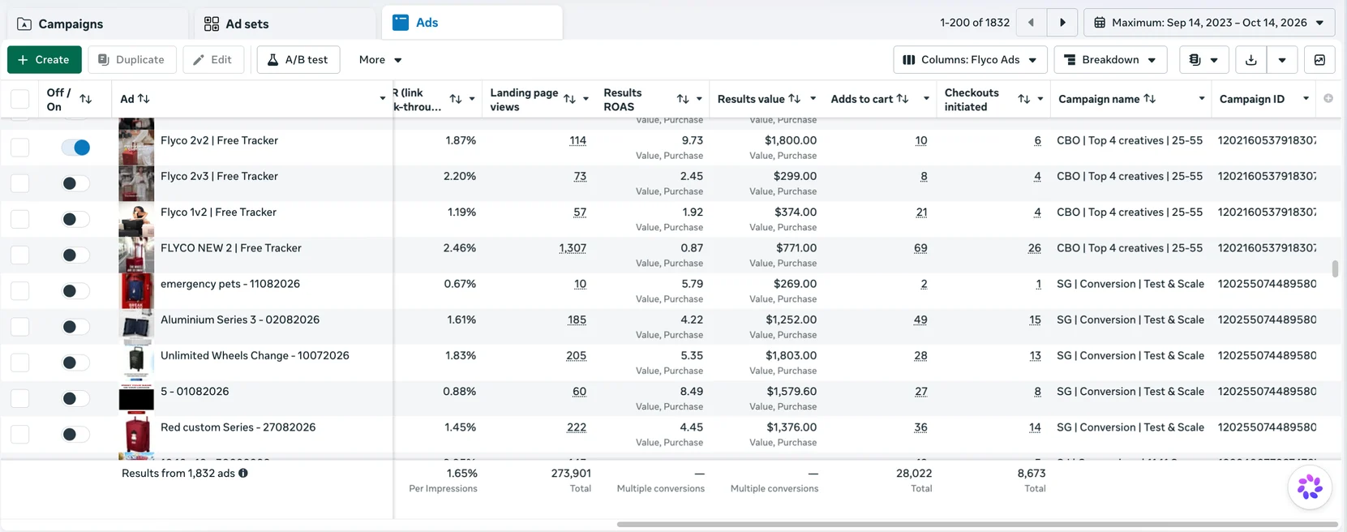Sort by Adds to cart column

point(903,98)
